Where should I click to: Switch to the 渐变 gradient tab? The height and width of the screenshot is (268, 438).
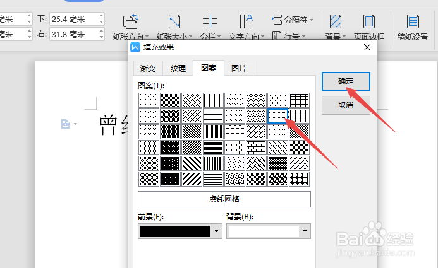tap(148, 68)
